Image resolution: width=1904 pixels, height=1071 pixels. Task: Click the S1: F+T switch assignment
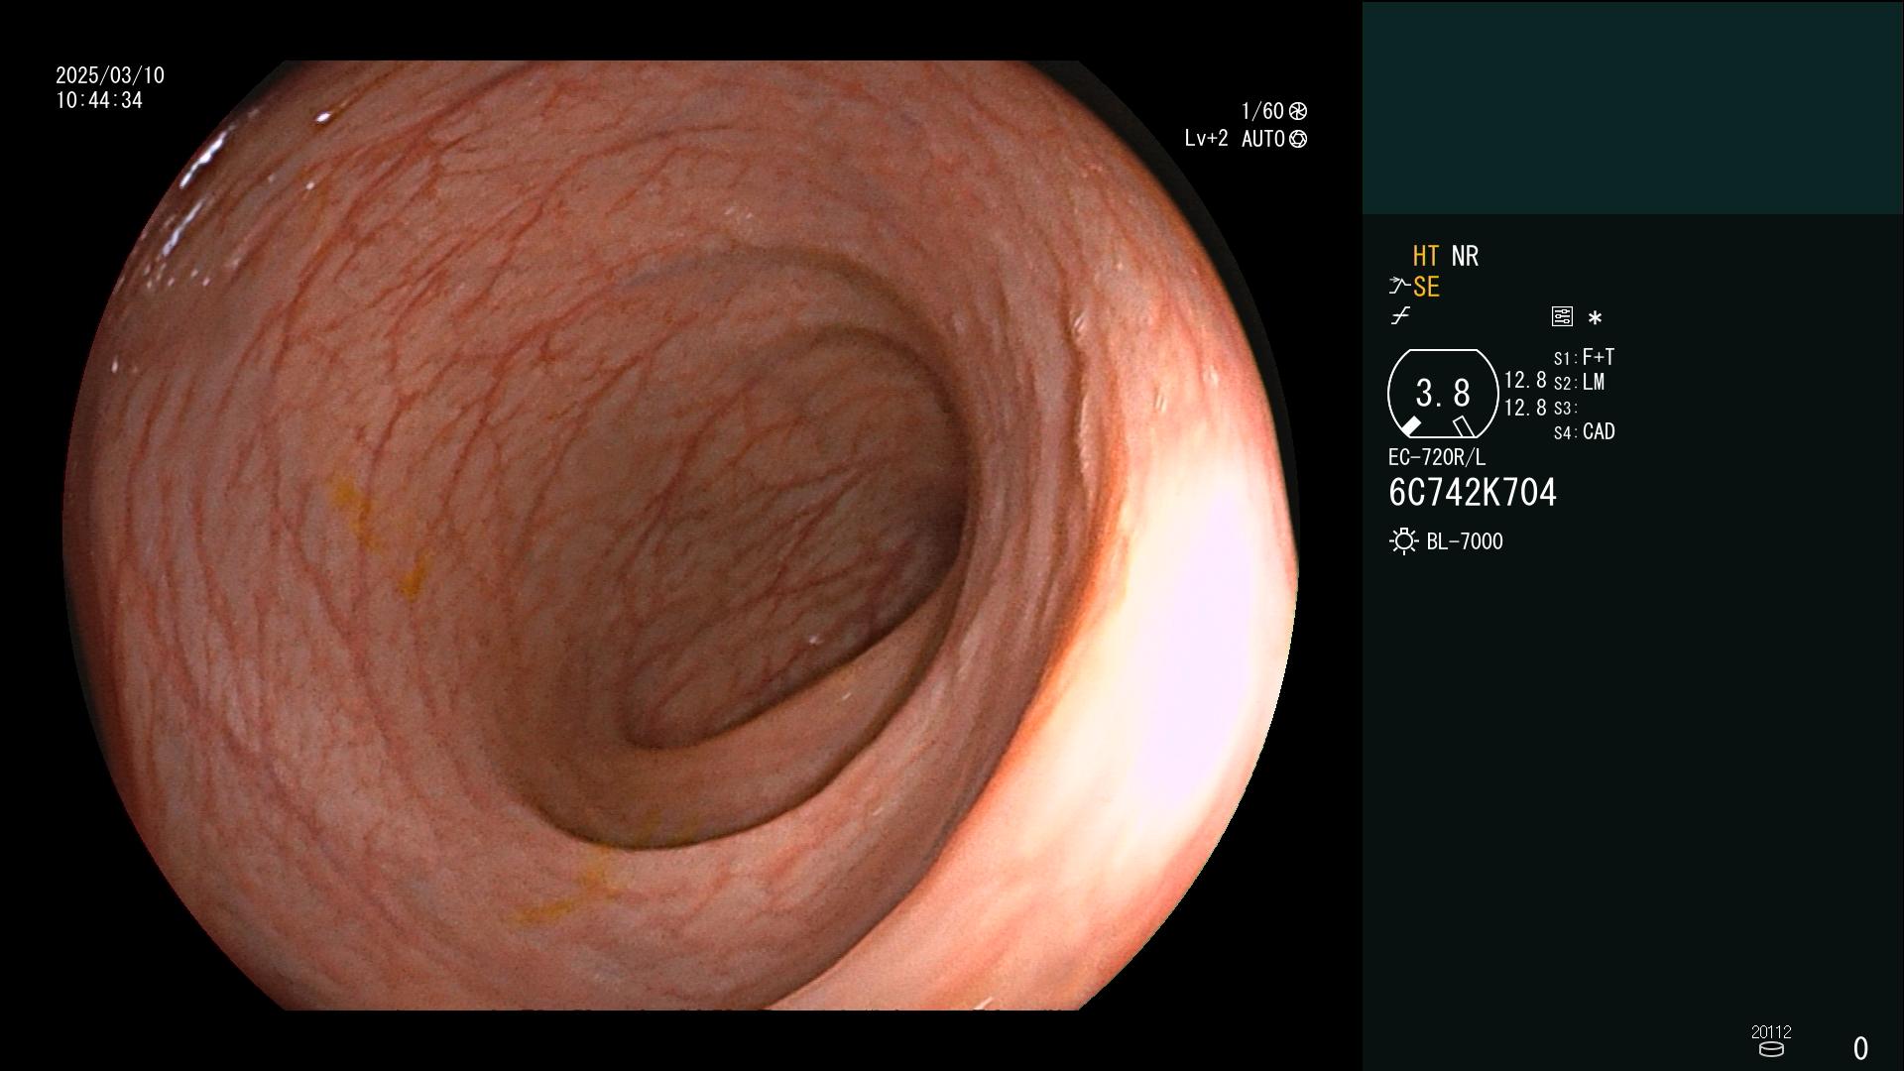1584,357
